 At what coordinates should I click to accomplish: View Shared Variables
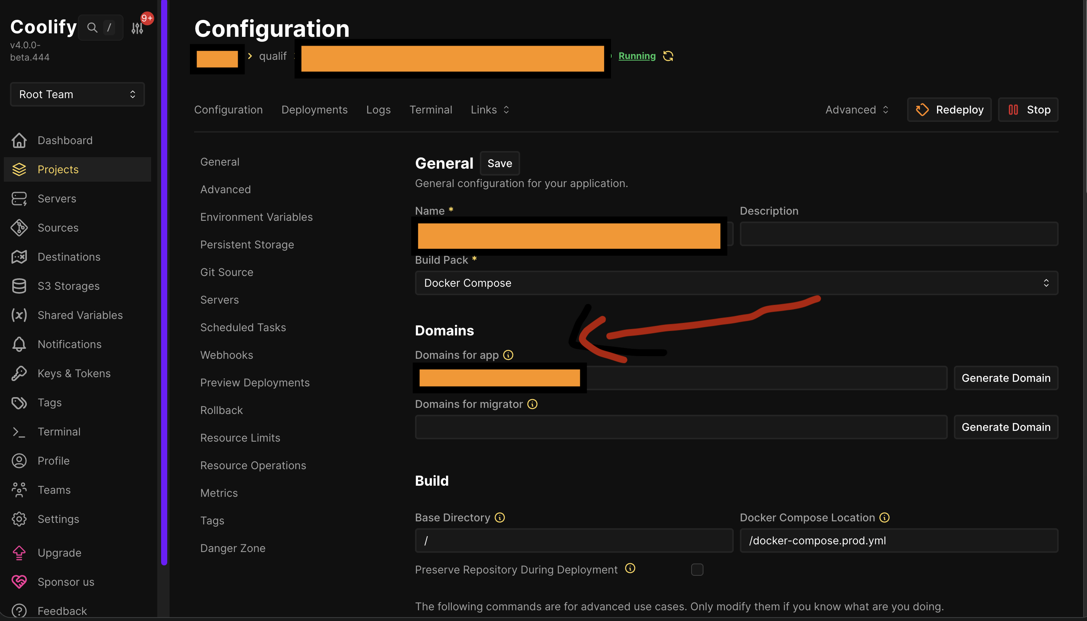coord(80,315)
